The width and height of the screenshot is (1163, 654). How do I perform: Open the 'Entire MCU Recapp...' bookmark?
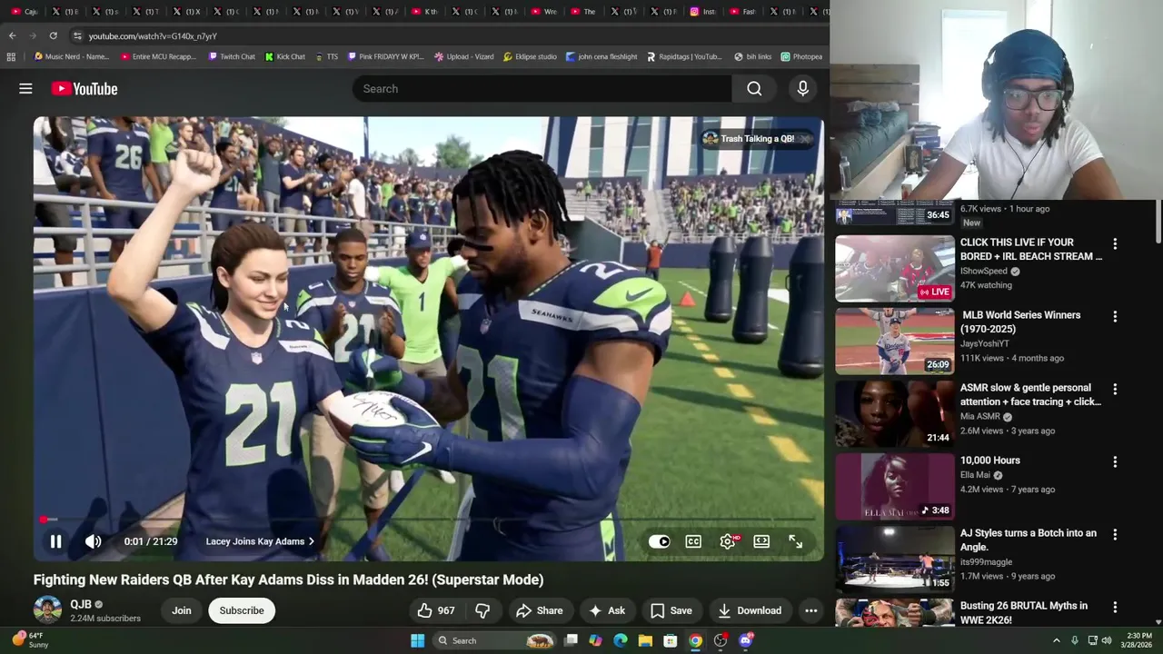[x=158, y=56]
